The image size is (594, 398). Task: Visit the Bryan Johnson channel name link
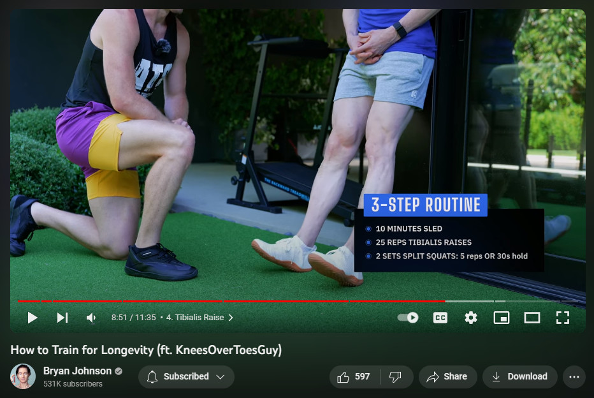[x=77, y=371]
